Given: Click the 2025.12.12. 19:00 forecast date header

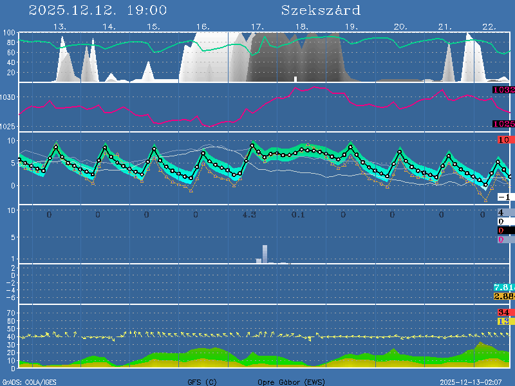Looking at the screenshot, I should click(98, 10).
